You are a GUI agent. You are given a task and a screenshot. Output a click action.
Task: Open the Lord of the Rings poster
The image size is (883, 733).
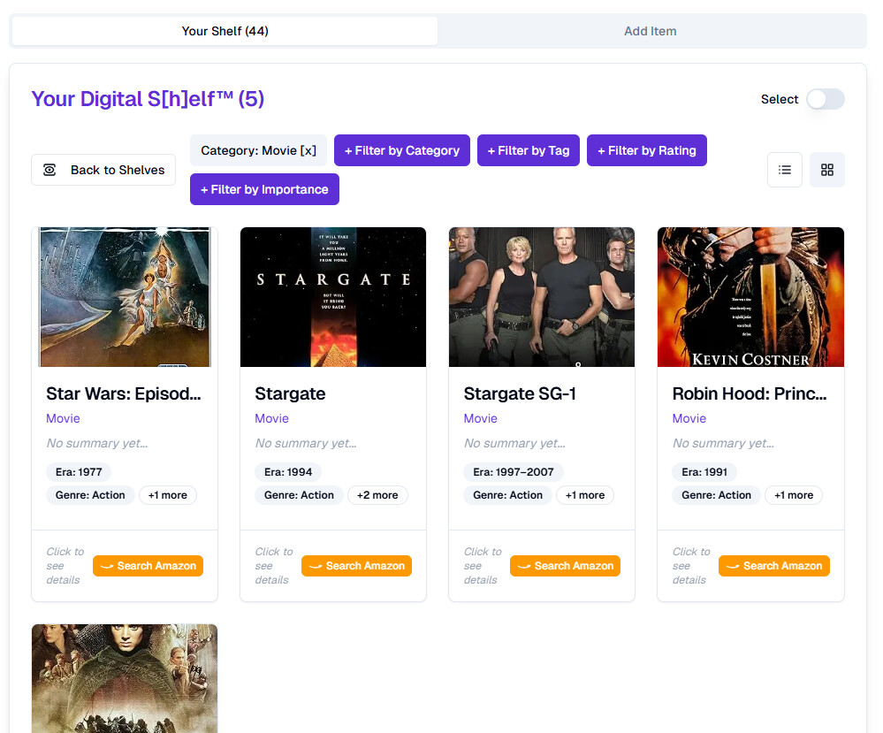(x=125, y=678)
